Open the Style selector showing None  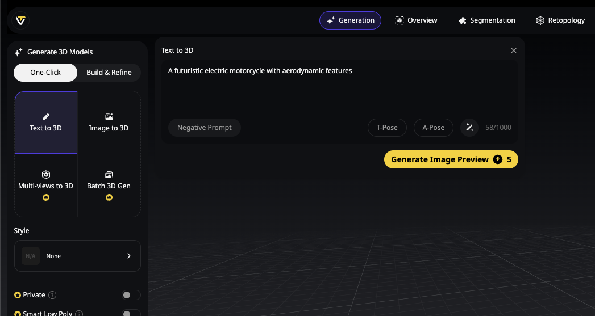(77, 256)
